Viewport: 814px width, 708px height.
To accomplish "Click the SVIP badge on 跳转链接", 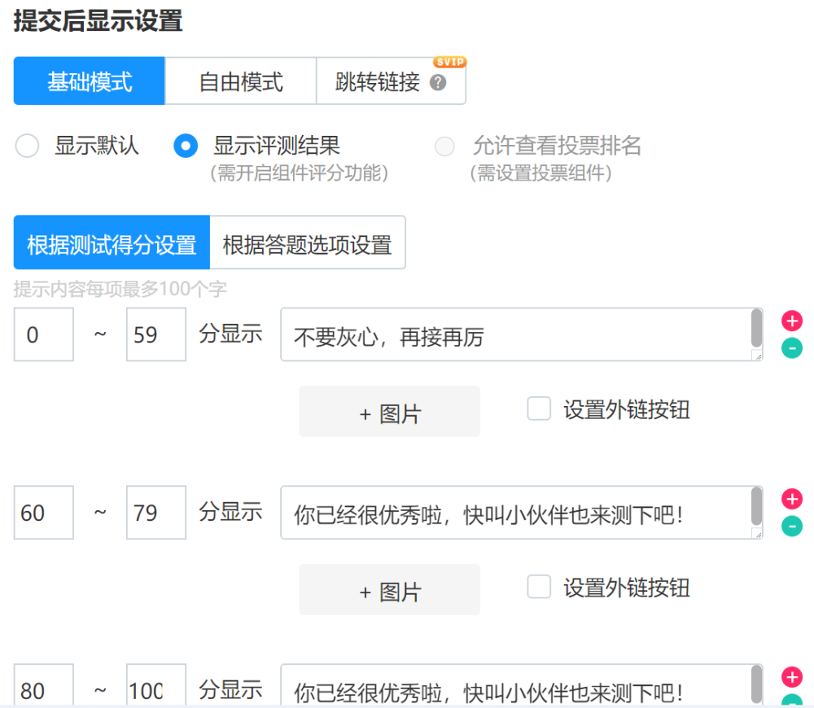I will tap(450, 62).
